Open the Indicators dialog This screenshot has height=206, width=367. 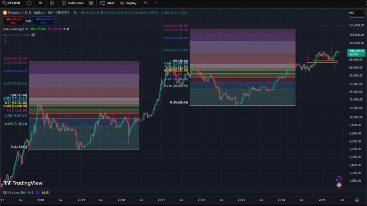click(72, 3)
